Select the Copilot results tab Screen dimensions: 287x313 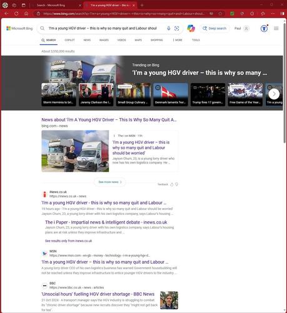pyautogui.click(x=69, y=40)
